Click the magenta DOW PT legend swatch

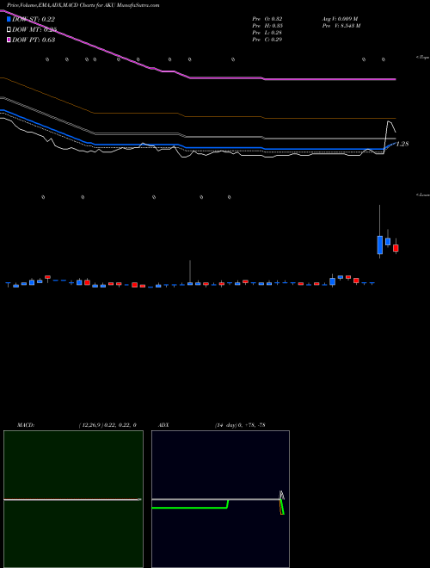pyautogui.click(x=9, y=40)
